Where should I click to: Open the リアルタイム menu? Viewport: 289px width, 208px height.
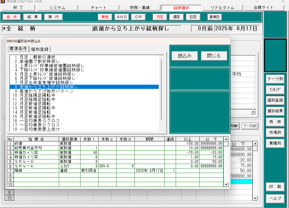tap(222, 8)
